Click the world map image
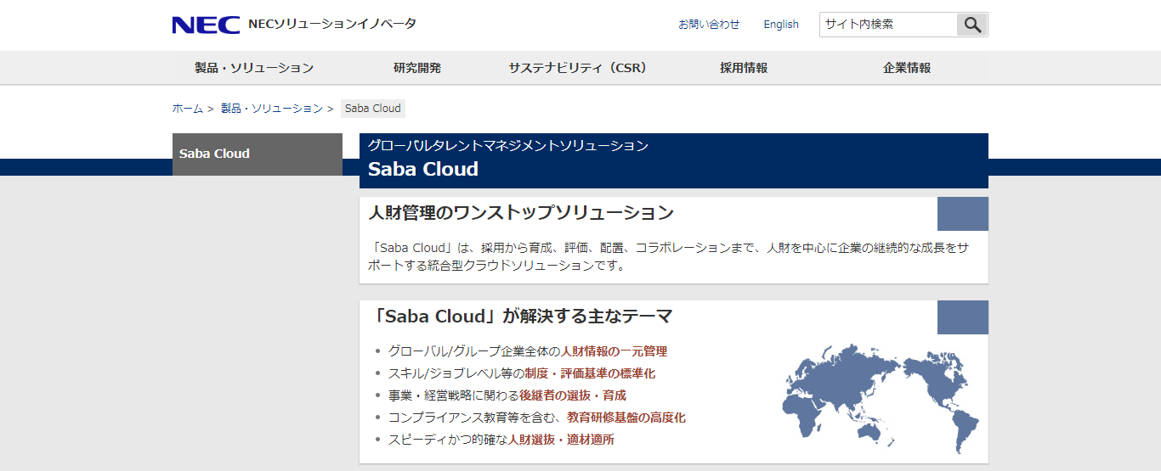The width and height of the screenshot is (1161, 471). [881, 399]
